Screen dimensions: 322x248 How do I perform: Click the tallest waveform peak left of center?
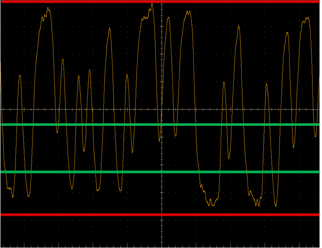pos(152,5)
